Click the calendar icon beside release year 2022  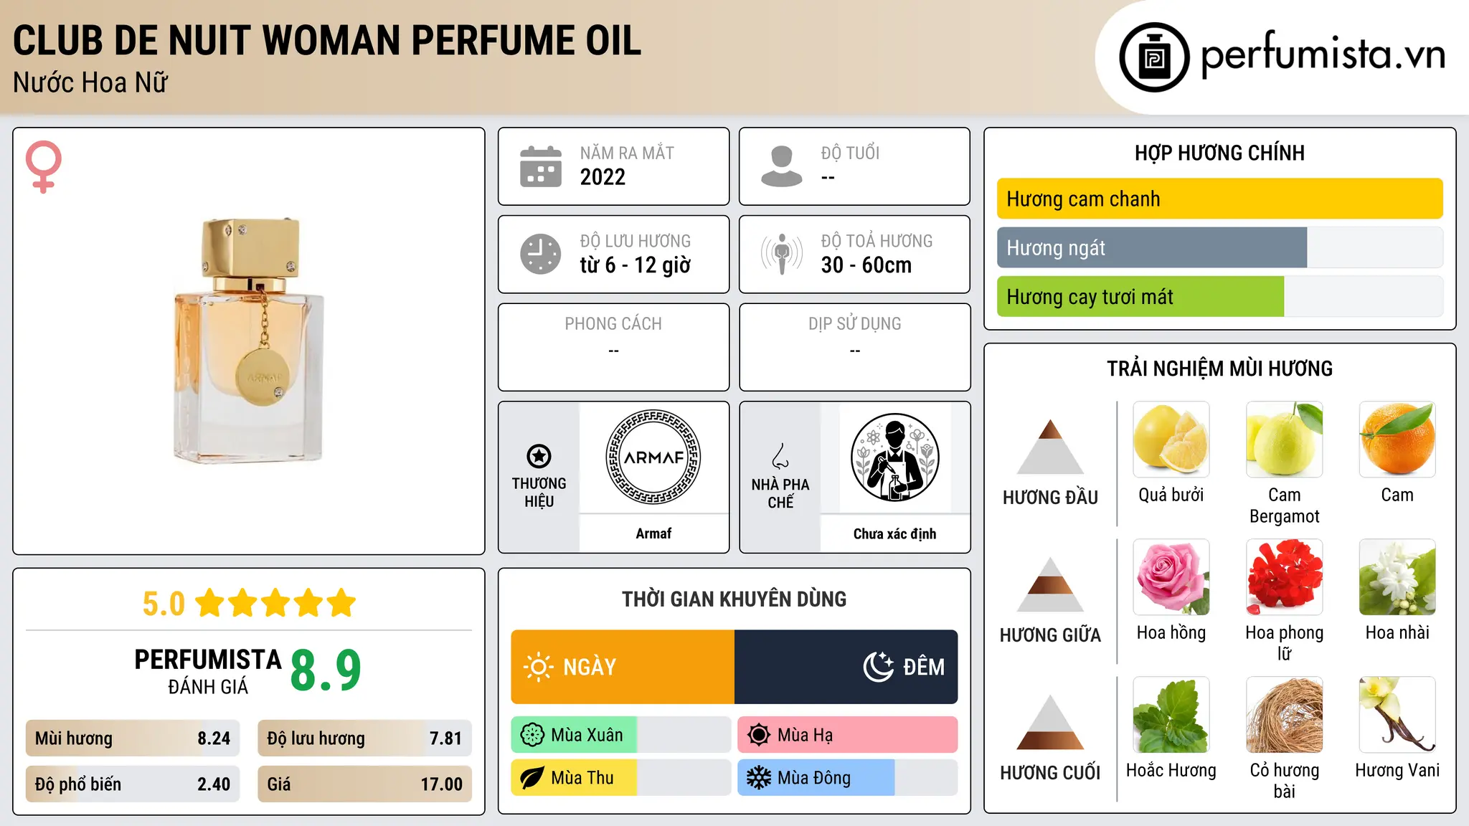pyautogui.click(x=541, y=166)
